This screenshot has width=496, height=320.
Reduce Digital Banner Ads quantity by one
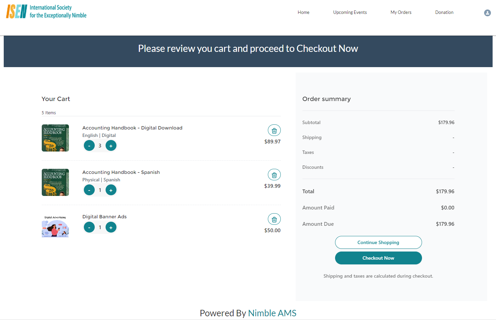(x=89, y=227)
